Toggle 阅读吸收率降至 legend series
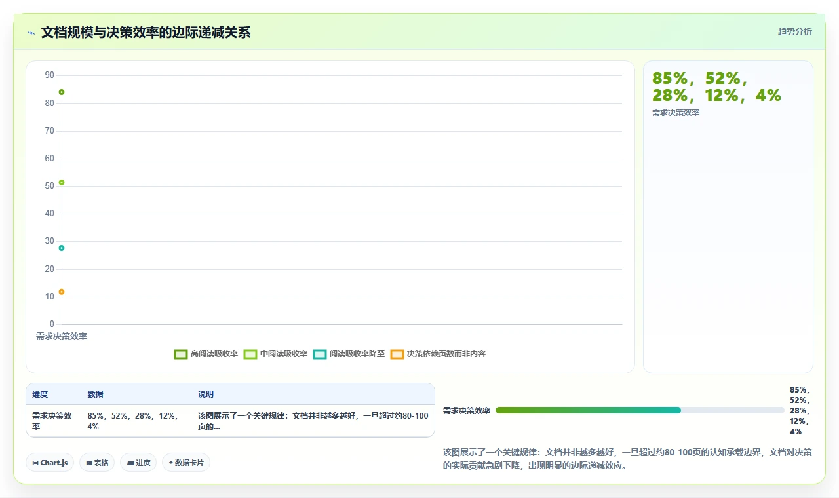This screenshot has height=498, width=839. [349, 354]
